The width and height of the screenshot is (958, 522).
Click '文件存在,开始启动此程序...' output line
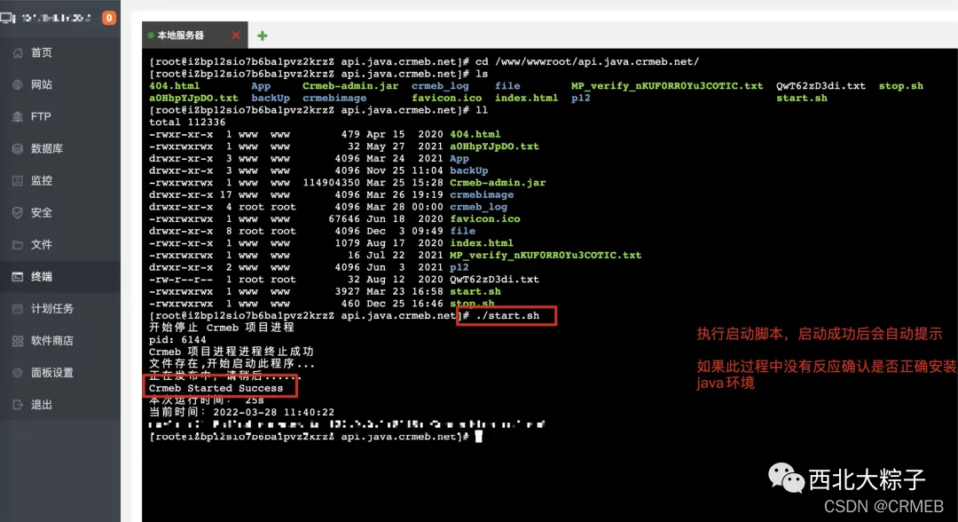pyautogui.click(x=232, y=364)
